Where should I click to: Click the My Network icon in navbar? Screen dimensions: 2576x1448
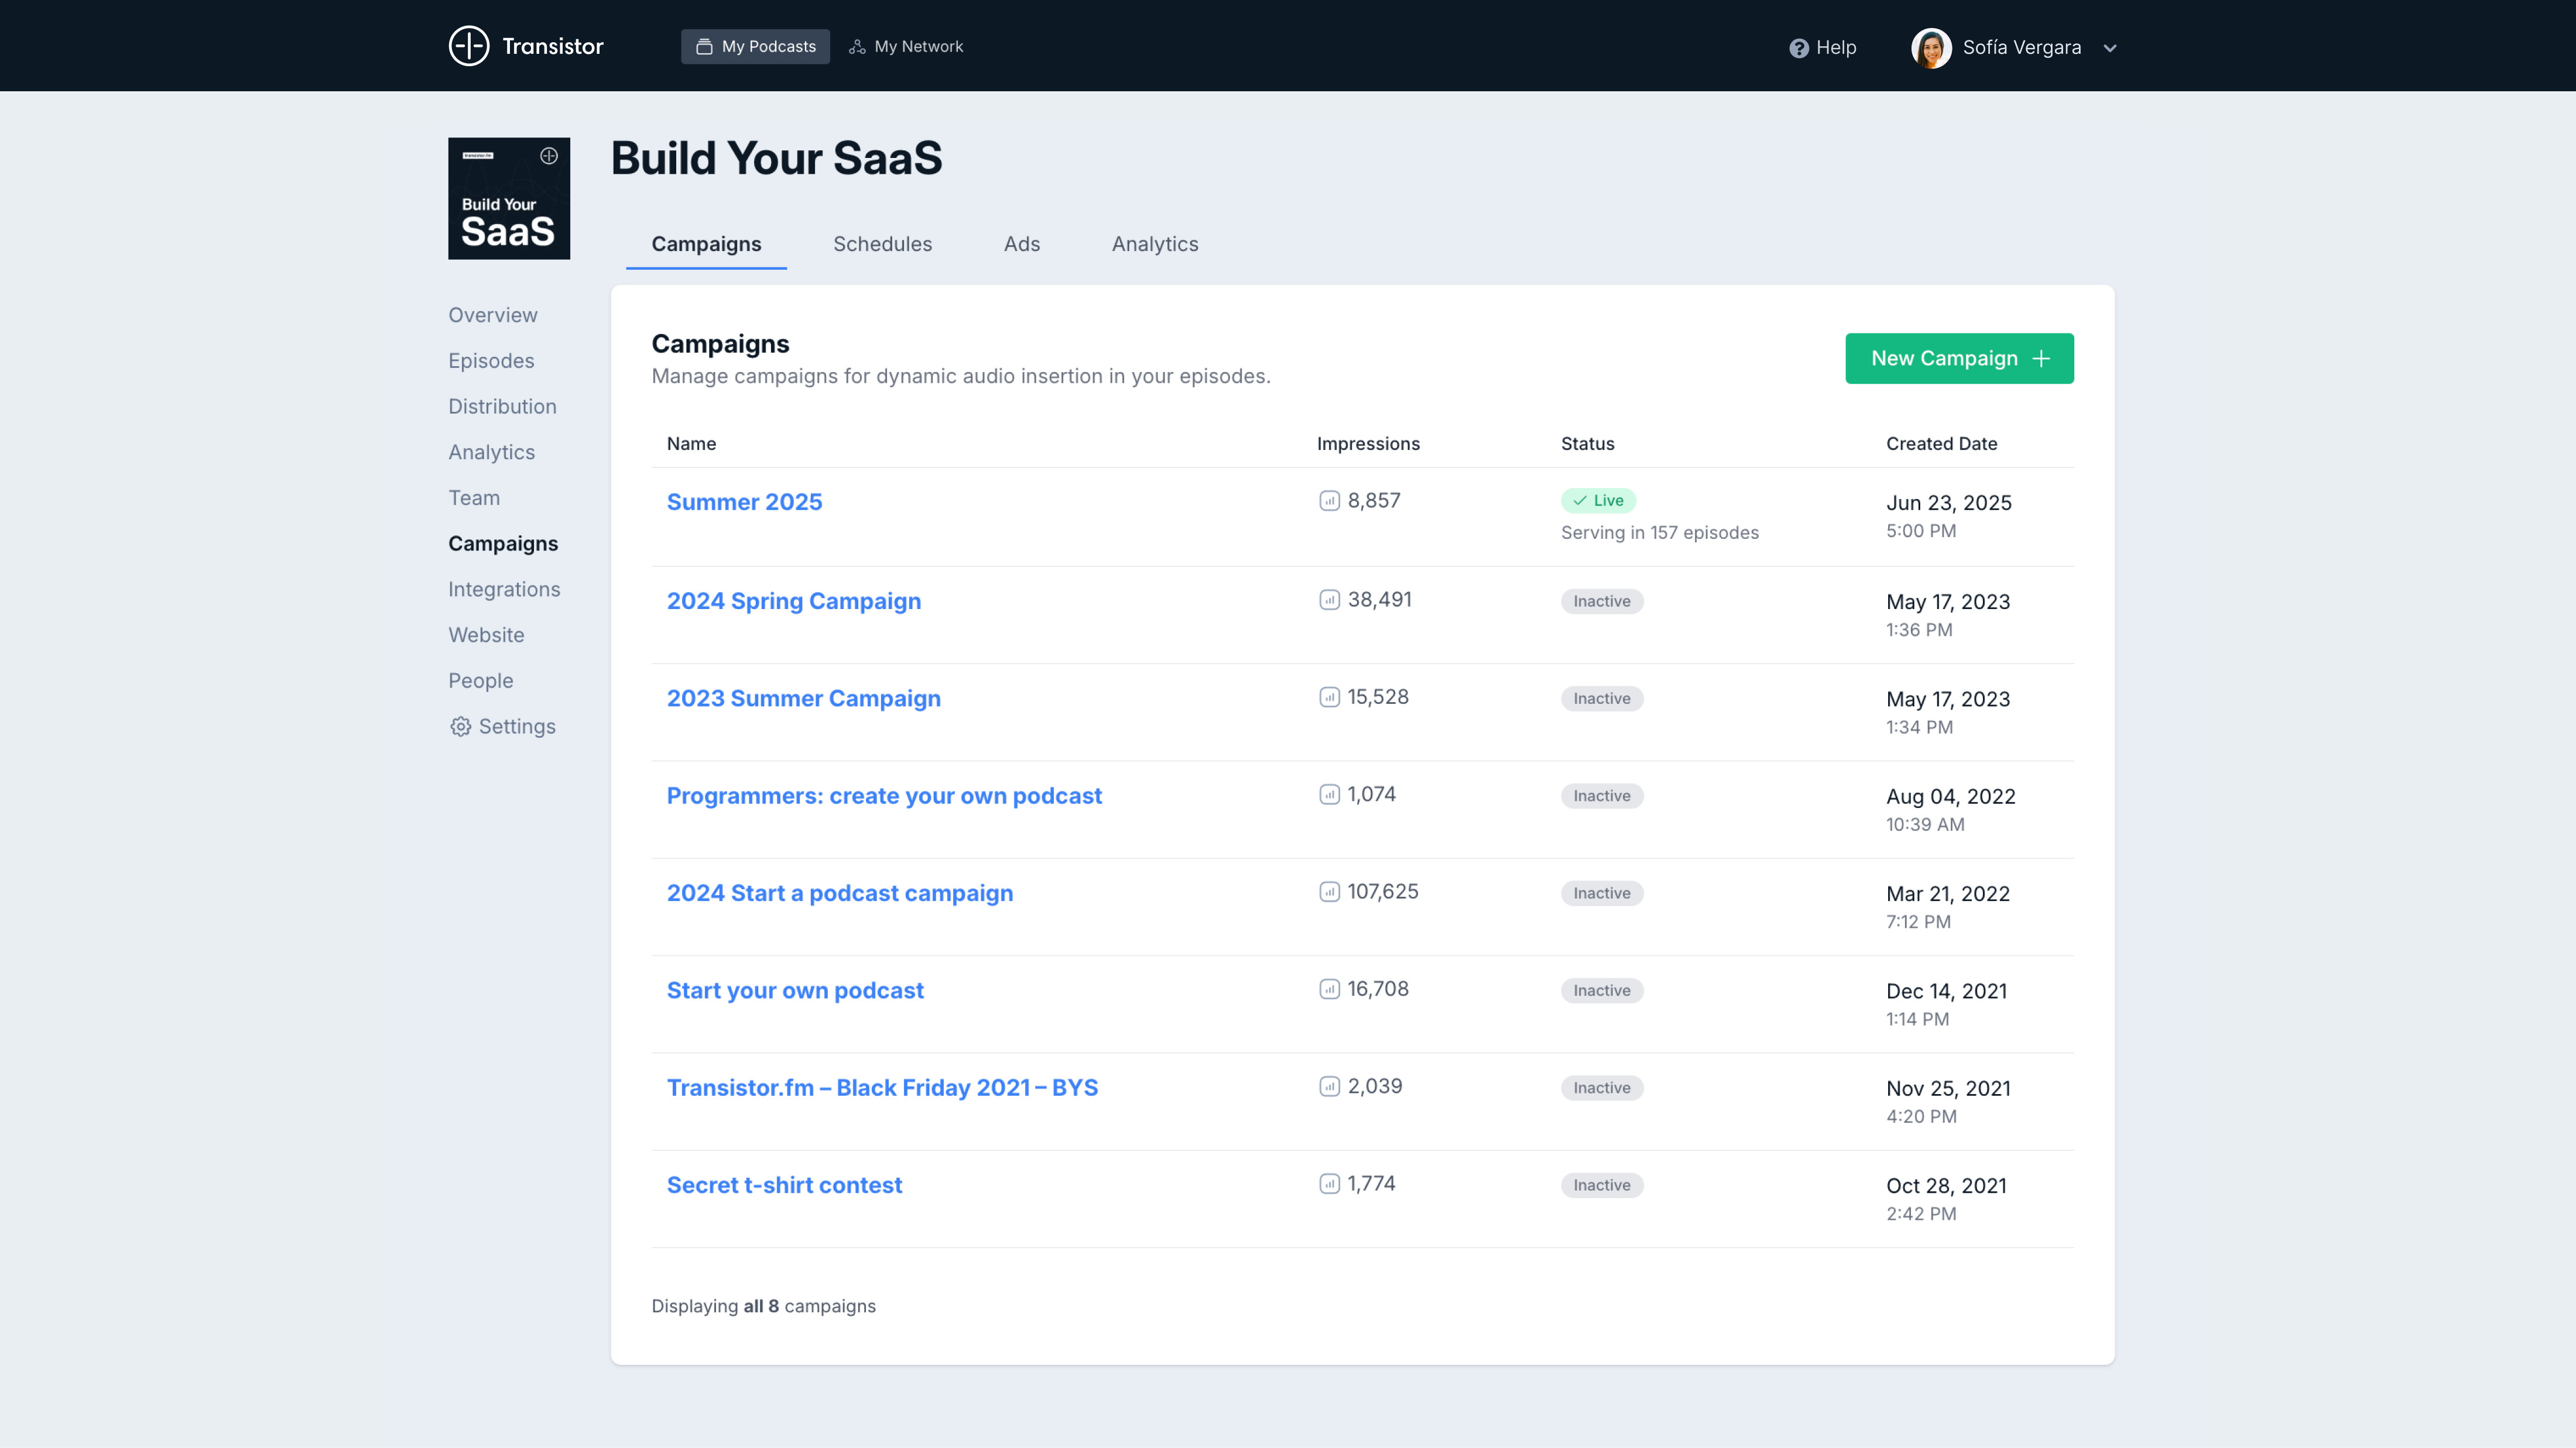click(x=857, y=47)
